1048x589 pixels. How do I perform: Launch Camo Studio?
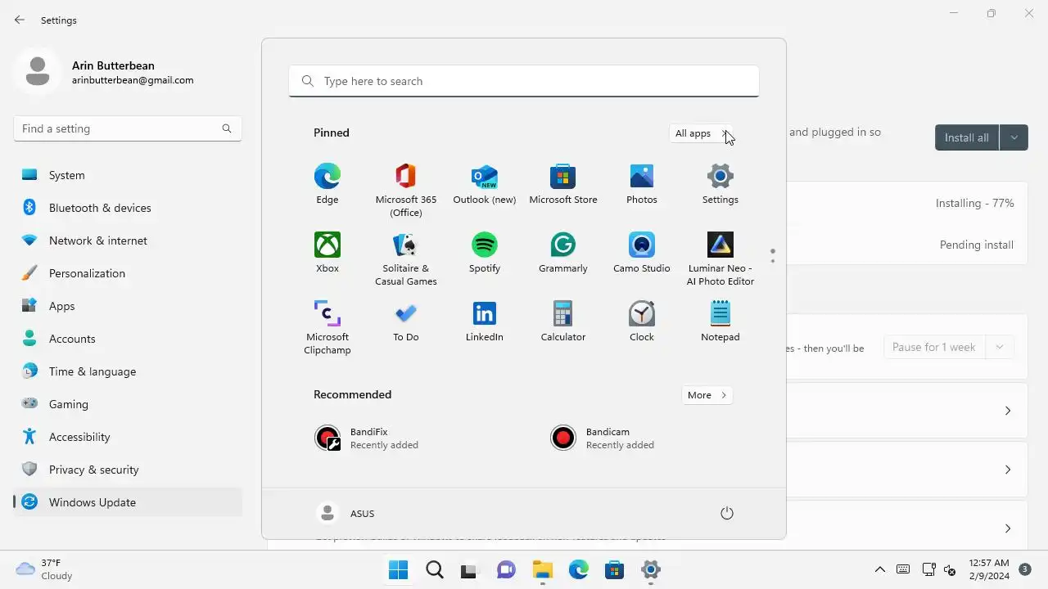tap(642, 253)
